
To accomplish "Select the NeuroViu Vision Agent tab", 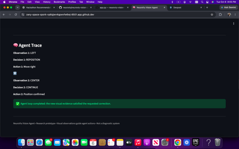I will pyautogui.click(x=147, y=7).
